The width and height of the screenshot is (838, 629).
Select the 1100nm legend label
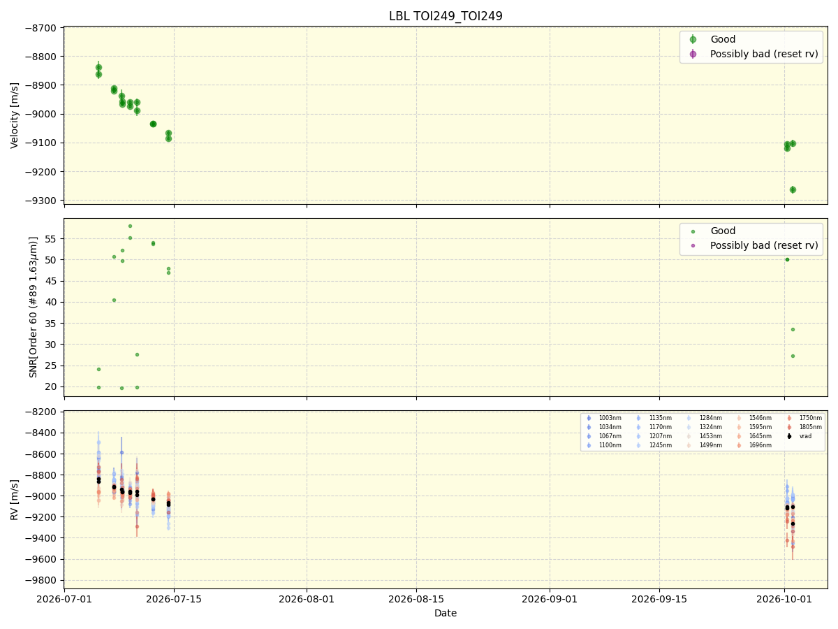pyautogui.click(x=610, y=445)
